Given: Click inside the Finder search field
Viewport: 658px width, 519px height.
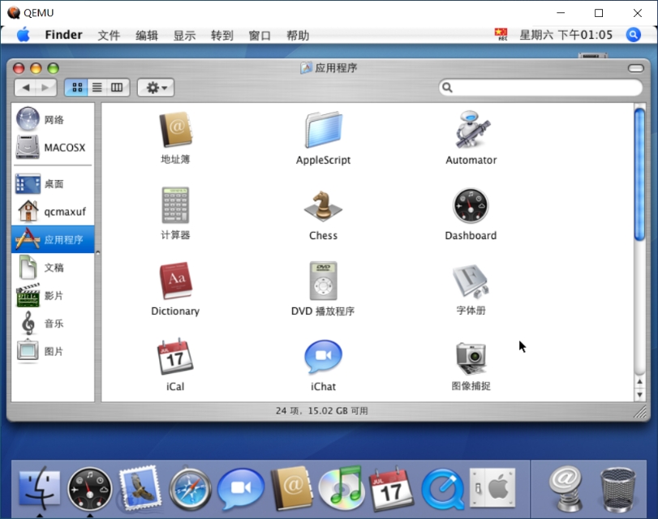Looking at the screenshot, I should click(540, 87).
